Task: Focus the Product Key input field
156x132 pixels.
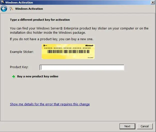Action: (x=82, y=67)
